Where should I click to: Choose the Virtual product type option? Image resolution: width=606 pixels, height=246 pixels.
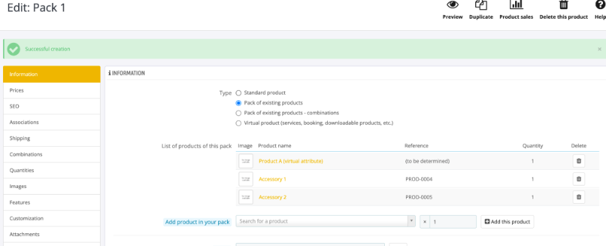coord(238,123)
